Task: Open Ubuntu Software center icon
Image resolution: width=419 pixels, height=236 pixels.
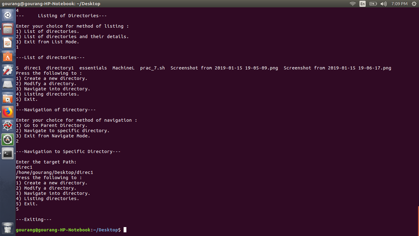Action: tap(8, 57)
